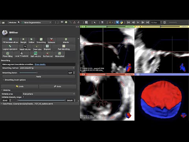Jump to last sequence frame
The width and height of the screenshot is (189, 142).
click(x=148, y=22)
